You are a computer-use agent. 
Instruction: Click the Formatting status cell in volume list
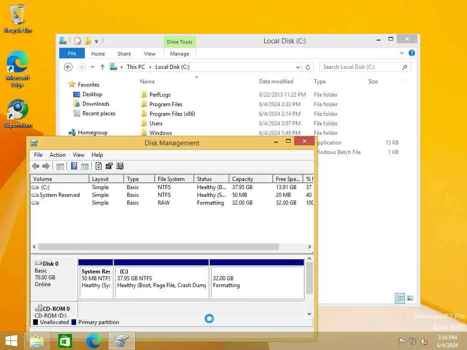[210, 203]
